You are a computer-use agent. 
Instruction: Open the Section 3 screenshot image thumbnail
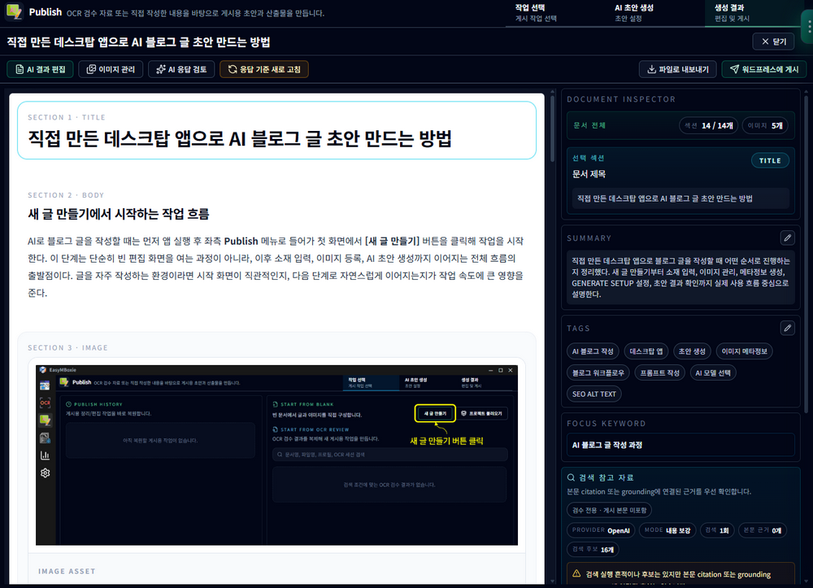click(x=277, y=455)
